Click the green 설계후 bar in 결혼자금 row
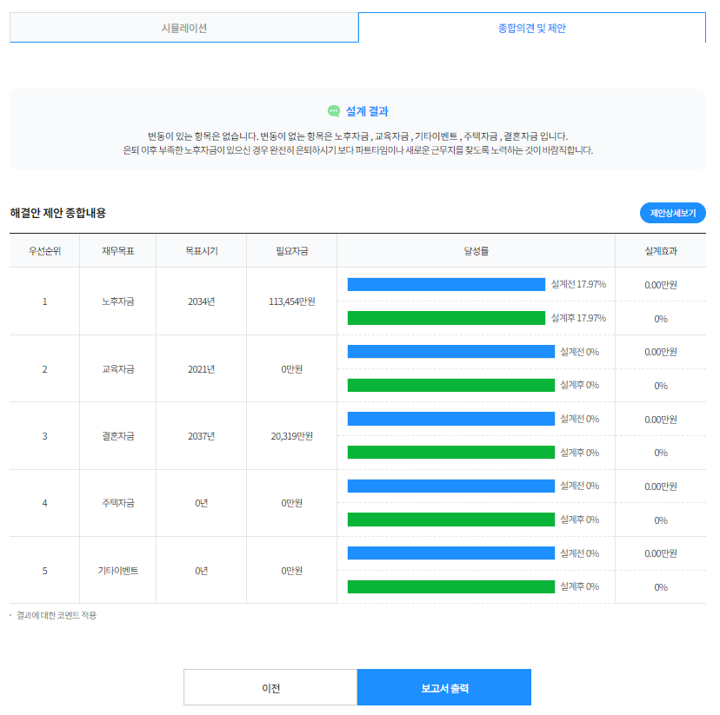The height and width of the screenshot is (715, 720). coord(451,453)
